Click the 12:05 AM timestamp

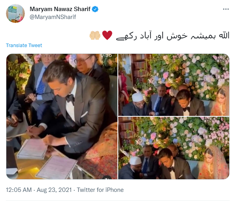[19, 190]
